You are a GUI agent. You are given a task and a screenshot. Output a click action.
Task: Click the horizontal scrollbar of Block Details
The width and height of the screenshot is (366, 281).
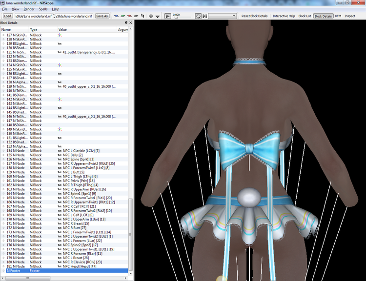point(28,278)
